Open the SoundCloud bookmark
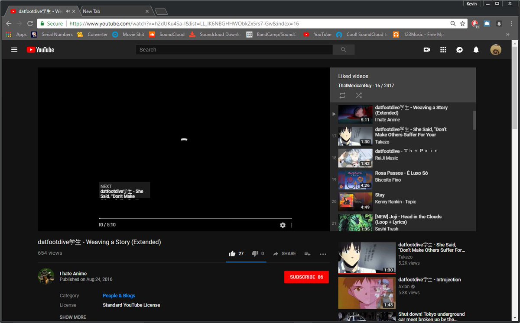520x323 pixels. click(167, 35)
